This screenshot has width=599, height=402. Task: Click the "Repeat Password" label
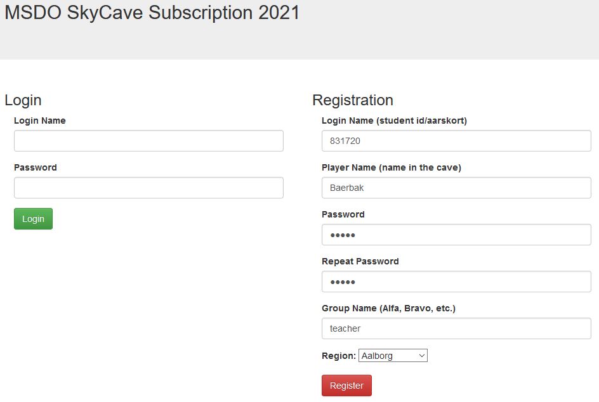(360, 261)
